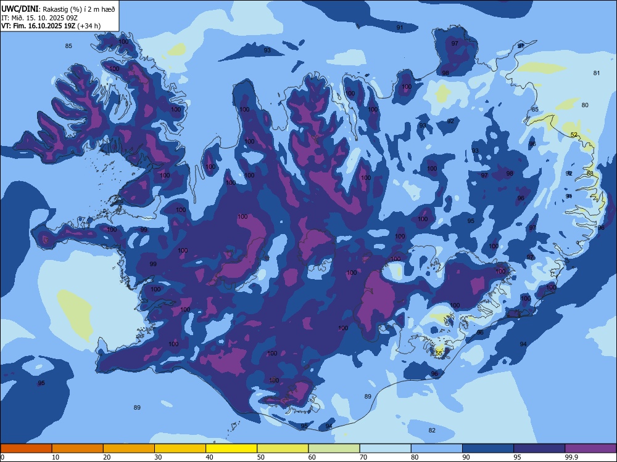This screenshot has height=462, width=617.
Task: Choose the purple above-99.9 legend swatch
Action: (x=590, y=448)
